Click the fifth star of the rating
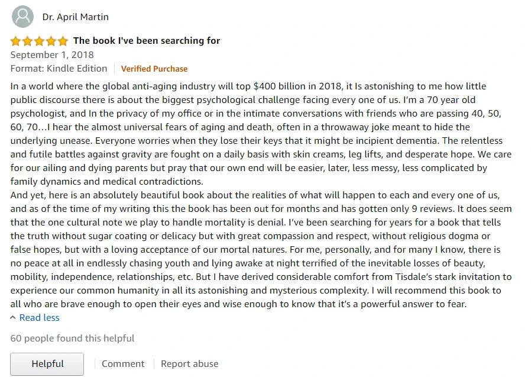Screen dimensions: 531x377 click(63, 41)
